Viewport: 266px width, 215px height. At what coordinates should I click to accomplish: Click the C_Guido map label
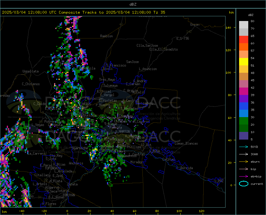pyautogui.click(x=40, y=104)
